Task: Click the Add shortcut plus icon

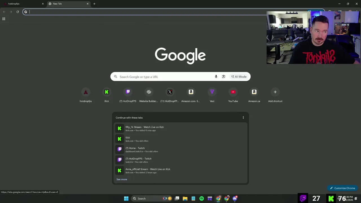Action: click(x=275, y=92)
